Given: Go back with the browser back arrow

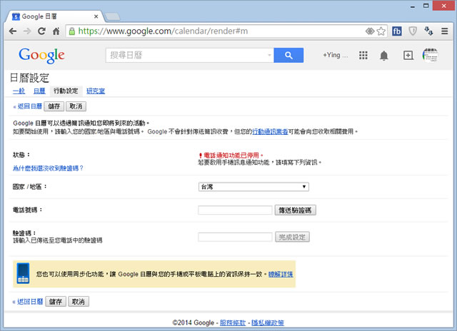Looking at the screenshot, I should coord(13,31).
